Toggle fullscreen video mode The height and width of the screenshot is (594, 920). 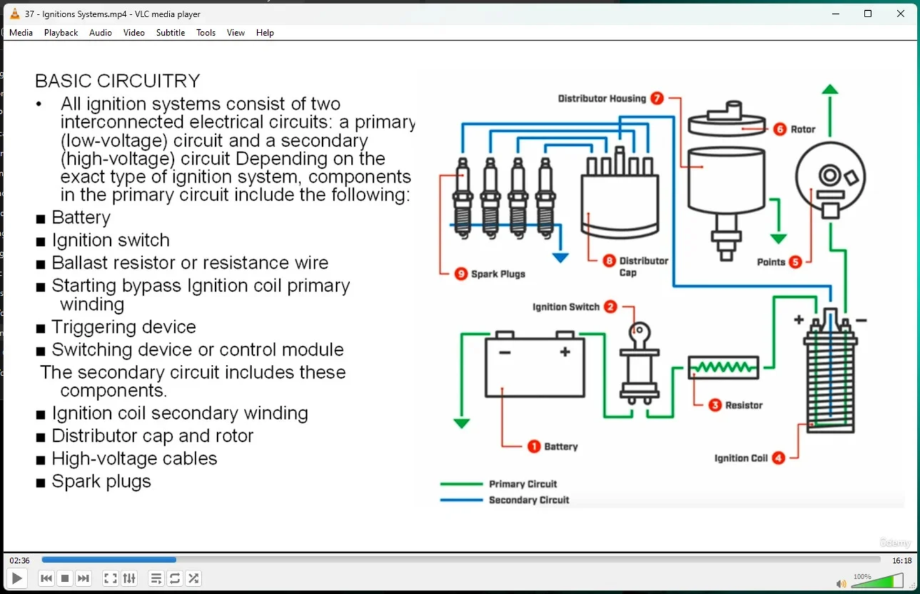pos(110,578)
